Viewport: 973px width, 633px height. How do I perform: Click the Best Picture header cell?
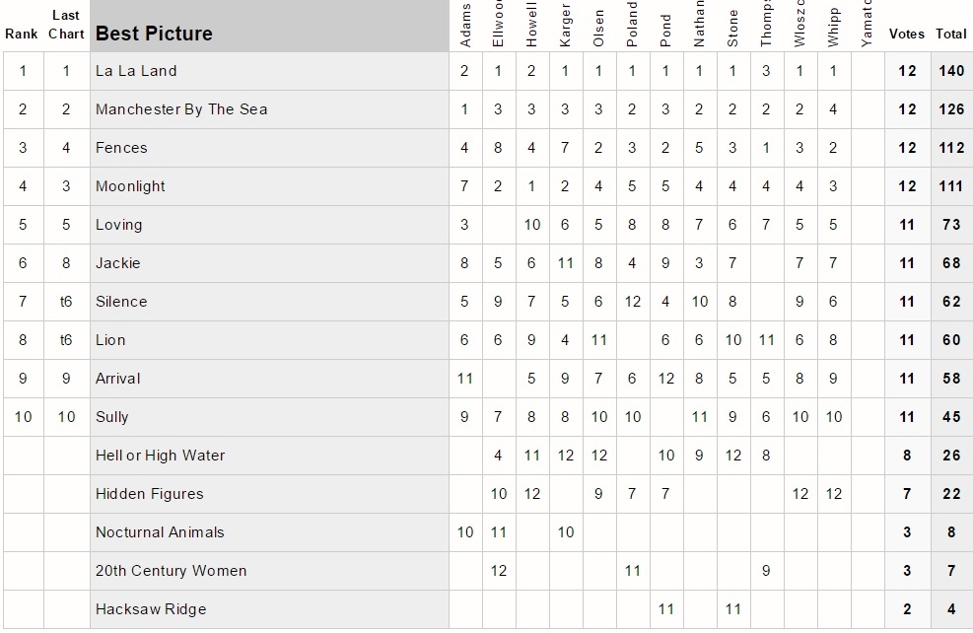[269, 26]
